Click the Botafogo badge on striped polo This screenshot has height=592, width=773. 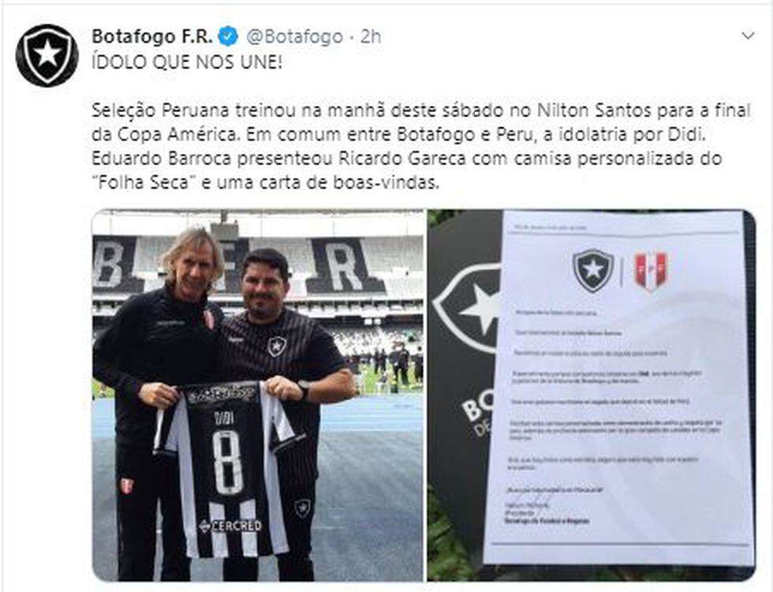277,346
